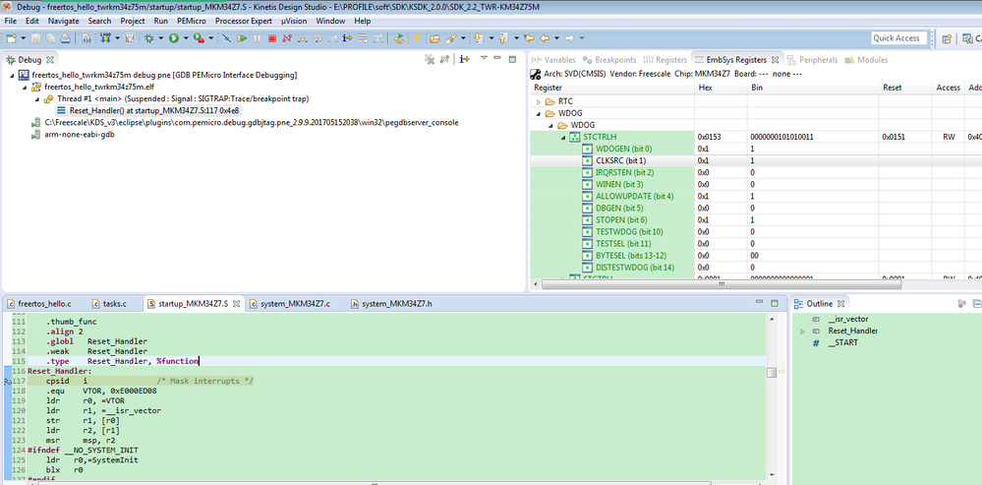Click the green Run launch icon

pyautogui.click(x=173, y=38)
